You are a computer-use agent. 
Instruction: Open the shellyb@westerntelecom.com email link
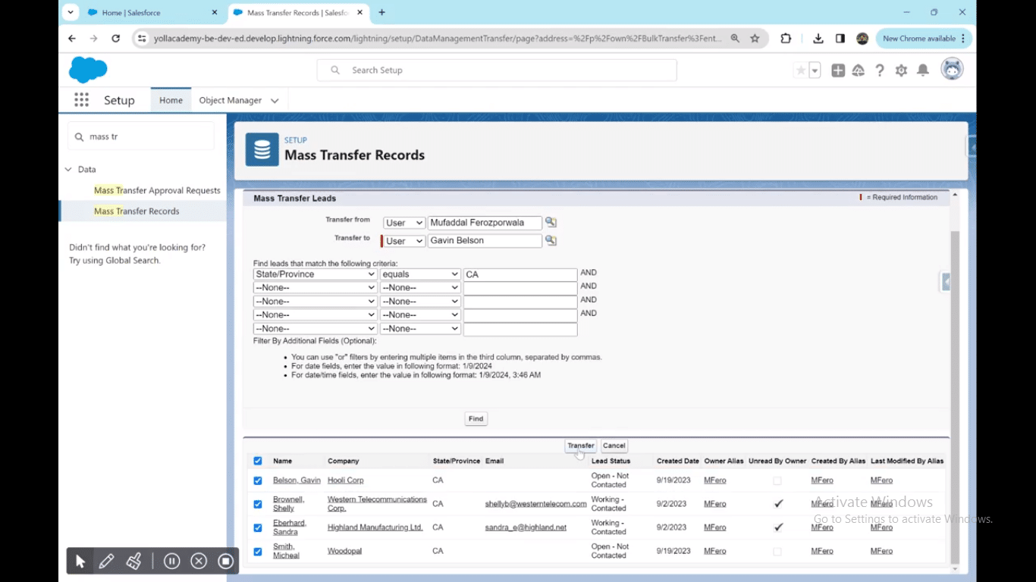coord(535,504)
